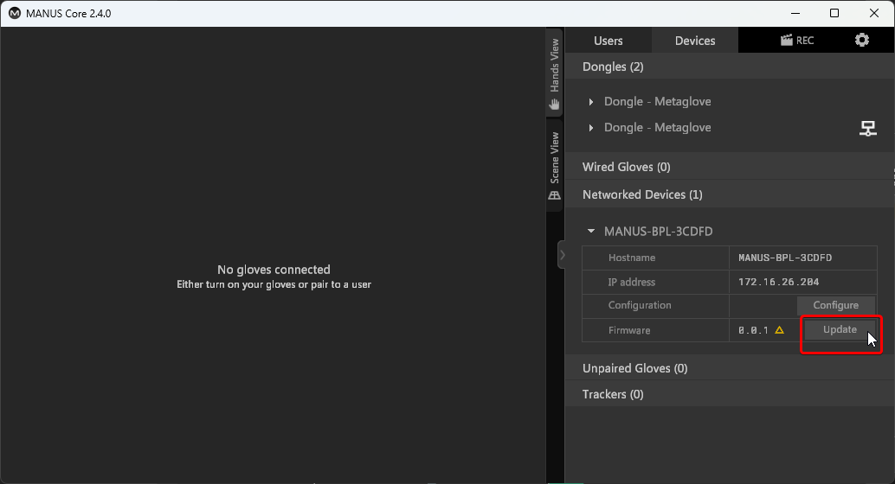This screenshot has width=895, height=484.
Task: Click the Configure button
Action: tap(835, 305)
